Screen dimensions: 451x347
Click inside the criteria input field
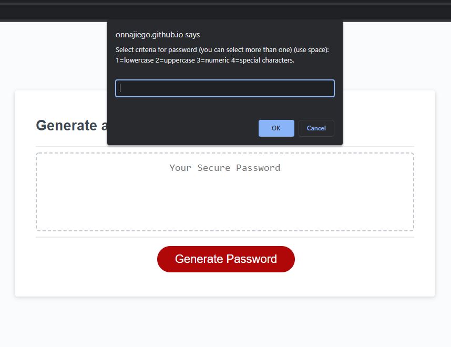click(224, 88)
